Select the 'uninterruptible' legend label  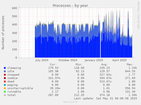coord(20,88)
